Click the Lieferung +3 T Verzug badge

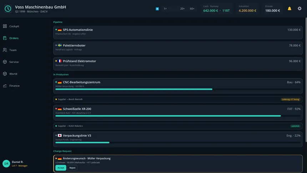[291, 99]
